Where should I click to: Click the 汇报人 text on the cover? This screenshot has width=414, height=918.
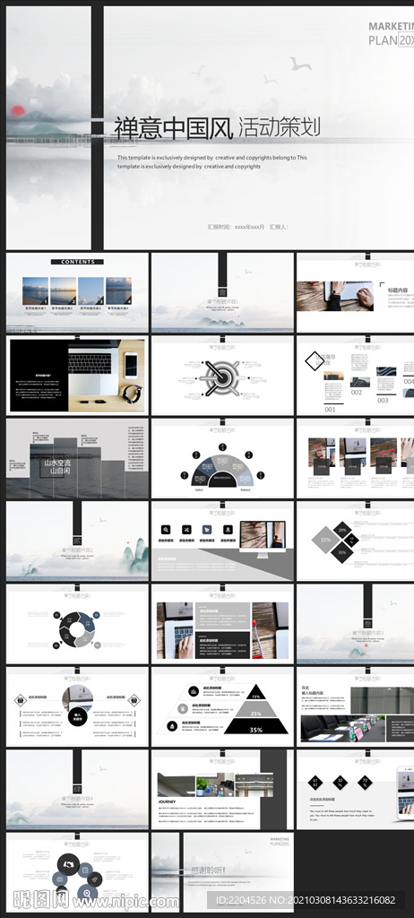[279, 227]
